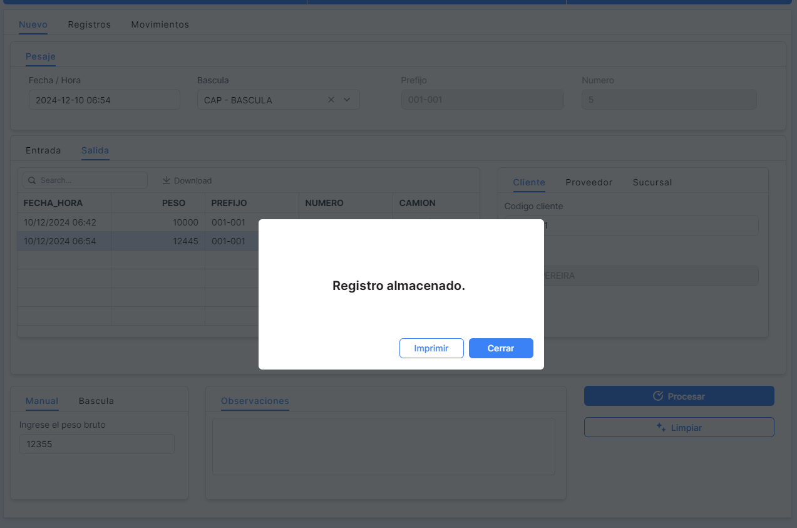797x528 pixels.
Task: Click the peso bruto input field
Action: pyautogui.click(x=96, y=444)
